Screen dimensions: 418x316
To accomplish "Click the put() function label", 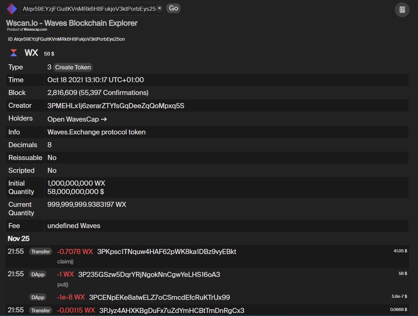I will click(x=63, y=284).
